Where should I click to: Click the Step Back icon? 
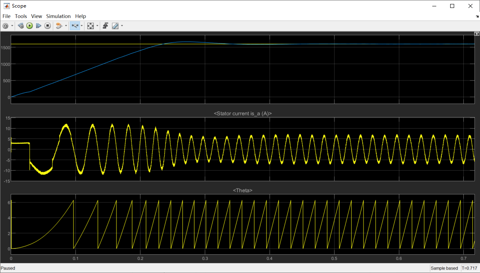(x=20, y=26)
